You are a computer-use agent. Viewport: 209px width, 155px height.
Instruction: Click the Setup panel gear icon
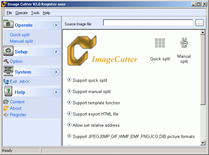pos(8,51)
